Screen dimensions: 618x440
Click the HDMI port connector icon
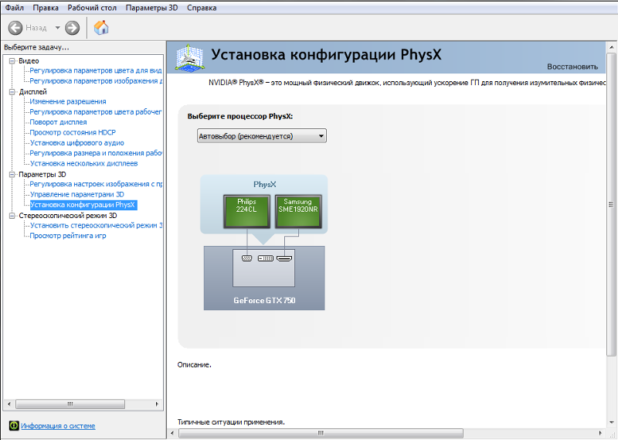coord(285,258)
